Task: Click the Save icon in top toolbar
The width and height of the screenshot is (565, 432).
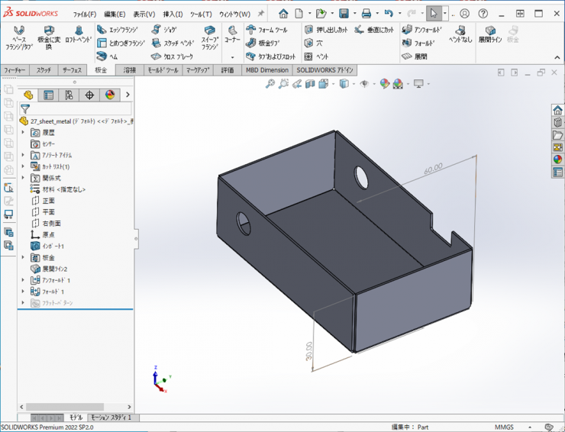Action: coord(344,14)
